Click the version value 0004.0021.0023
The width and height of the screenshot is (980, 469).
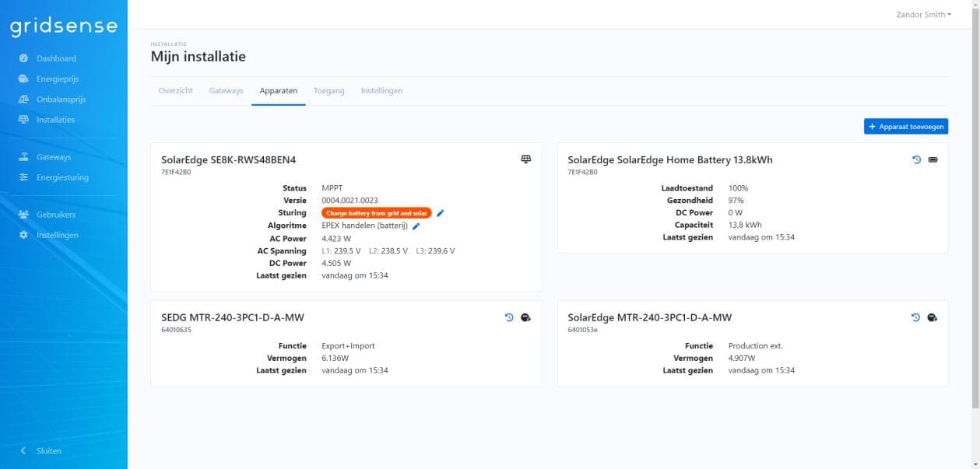pyautogui.click(x=350, y=201)
